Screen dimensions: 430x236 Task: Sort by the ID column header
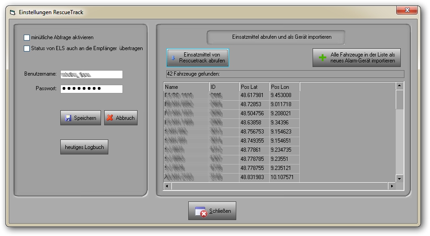pyautogui.click(x=224, y=87)
